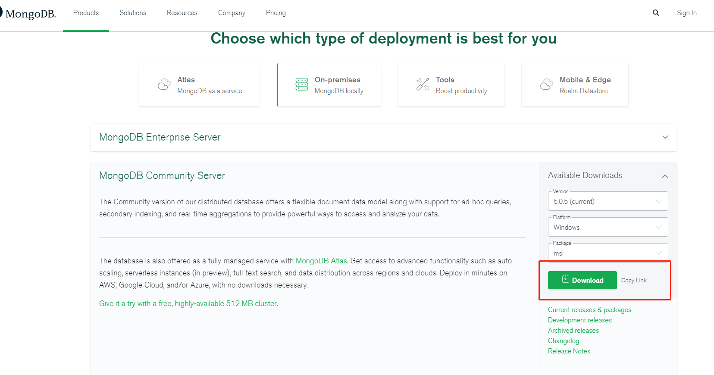Open the Platform dropdown showing Windows
This screenshot has width=714, height=375.
coord(608,227)
